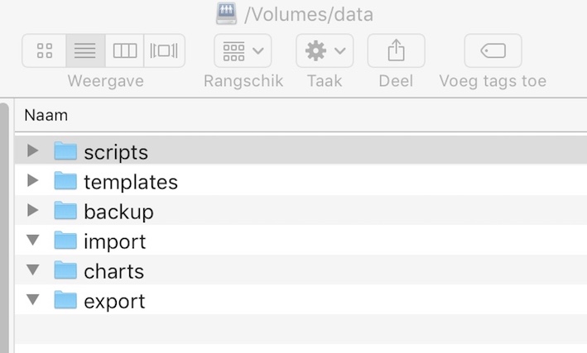This screenshot has height=353, width=587.
Task: Collapse the charts folder triangle
Action: pos(33,270)
